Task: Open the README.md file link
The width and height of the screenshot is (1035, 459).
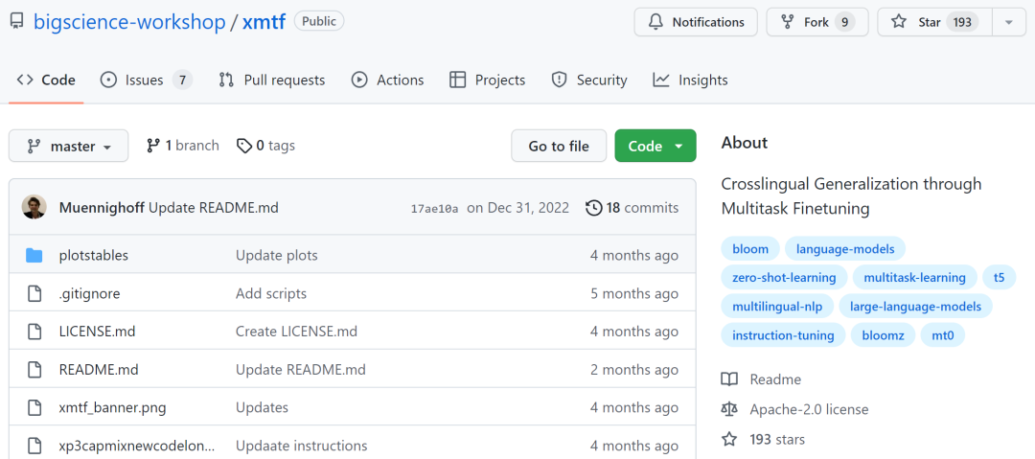Action: [x=99, y=370]
